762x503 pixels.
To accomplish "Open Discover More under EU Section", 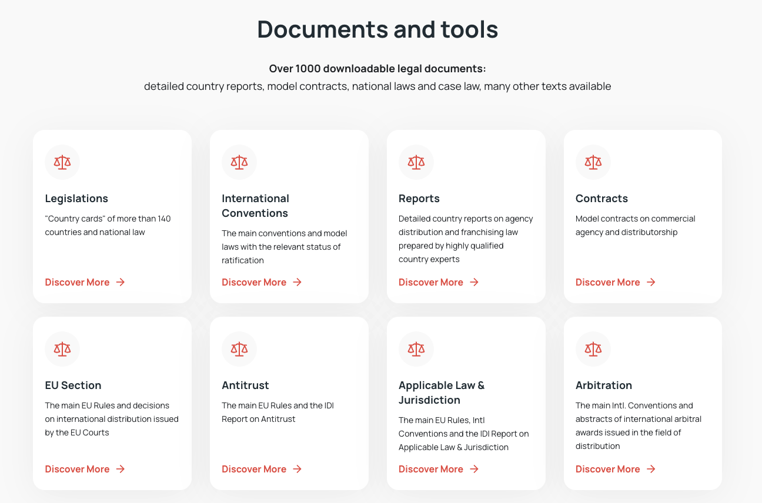I will [85, 469].
